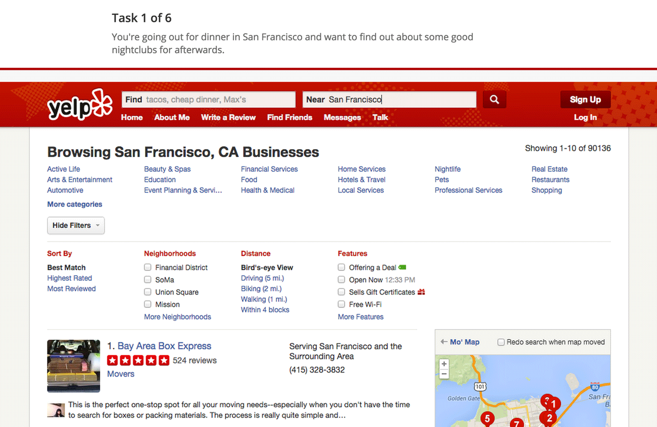The image size is (657, 427).
Task: Click the red gift certificate icon
Action: [421, 292]
